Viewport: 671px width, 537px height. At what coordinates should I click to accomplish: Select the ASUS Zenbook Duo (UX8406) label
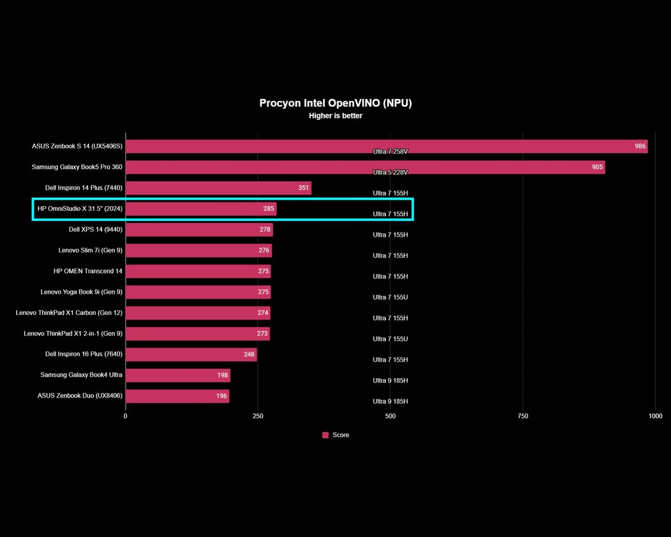tap(80, 395)
